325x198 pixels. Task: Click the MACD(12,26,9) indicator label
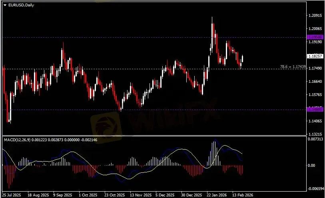pyautogui.click(x=18, y=140)
